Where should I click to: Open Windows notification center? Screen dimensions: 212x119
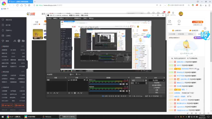coord(208,117)
